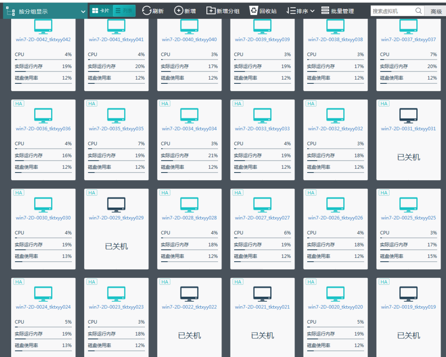Click the 刷新 refresh button
This screenshot has height=357, width=446.
click(153, 11)
